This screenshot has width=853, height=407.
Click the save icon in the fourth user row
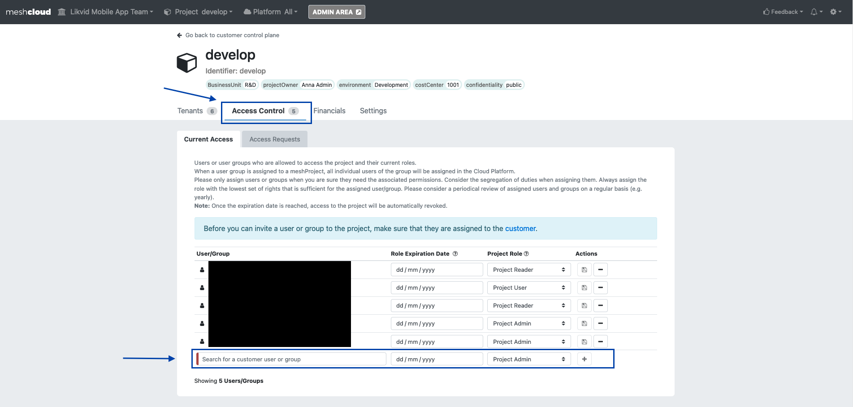coord(584,324)
